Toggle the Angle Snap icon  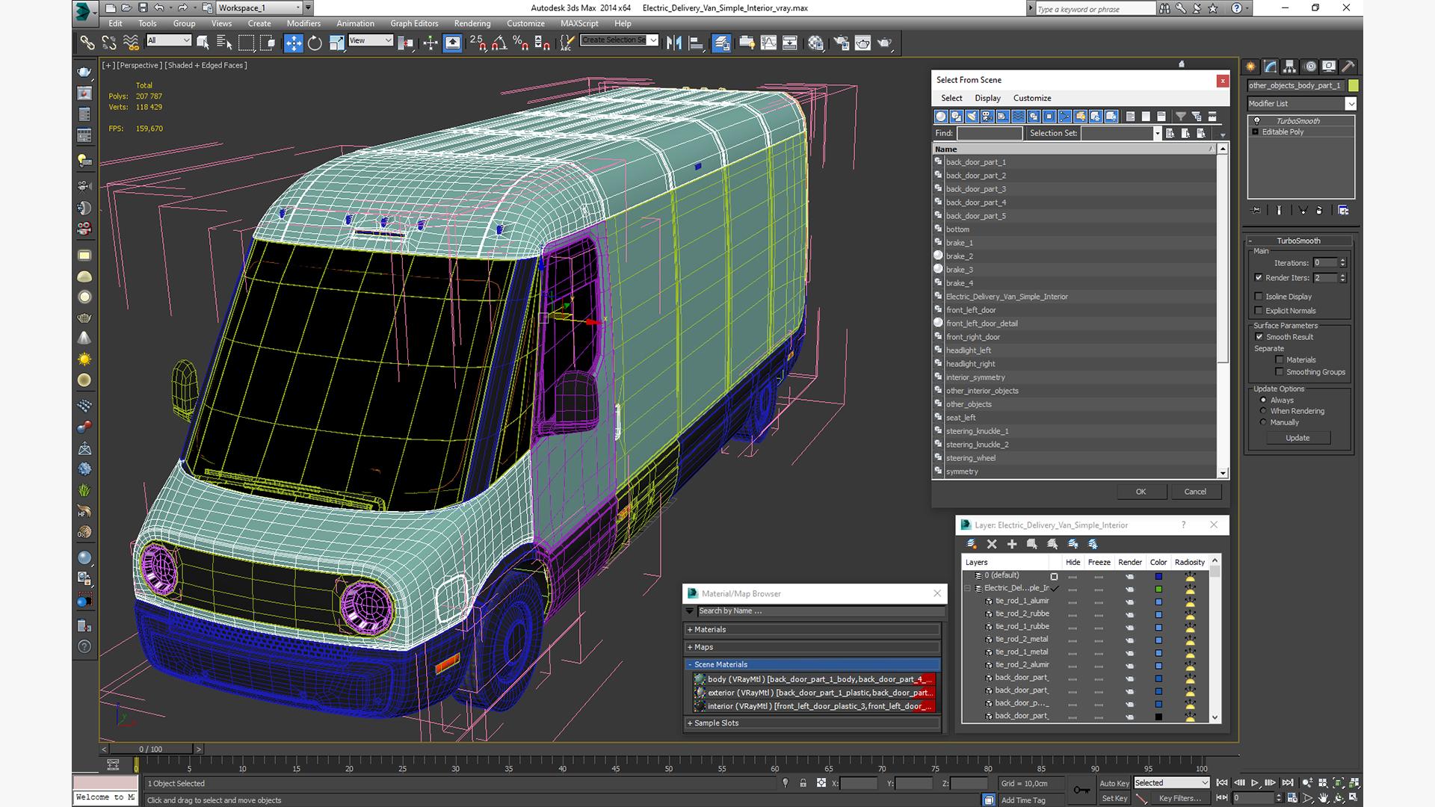(x=499, y=43)
